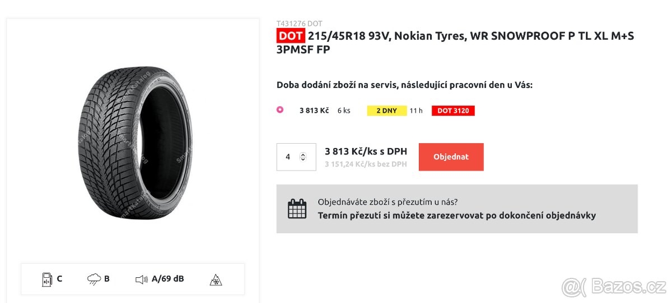This screenshot has width=672, height=303.
Task: Click the yellow 2 DNY delivery badge
Action: pos(386,111)
